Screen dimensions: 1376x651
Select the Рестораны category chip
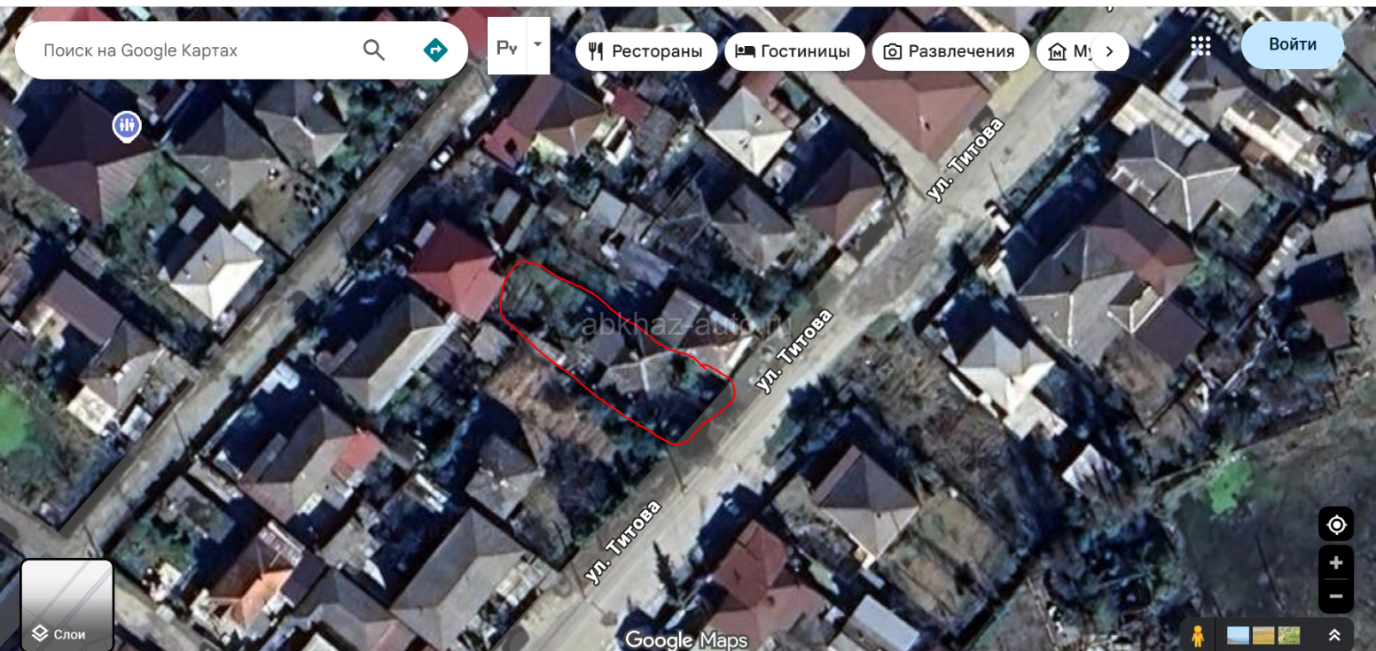[645, 51]
